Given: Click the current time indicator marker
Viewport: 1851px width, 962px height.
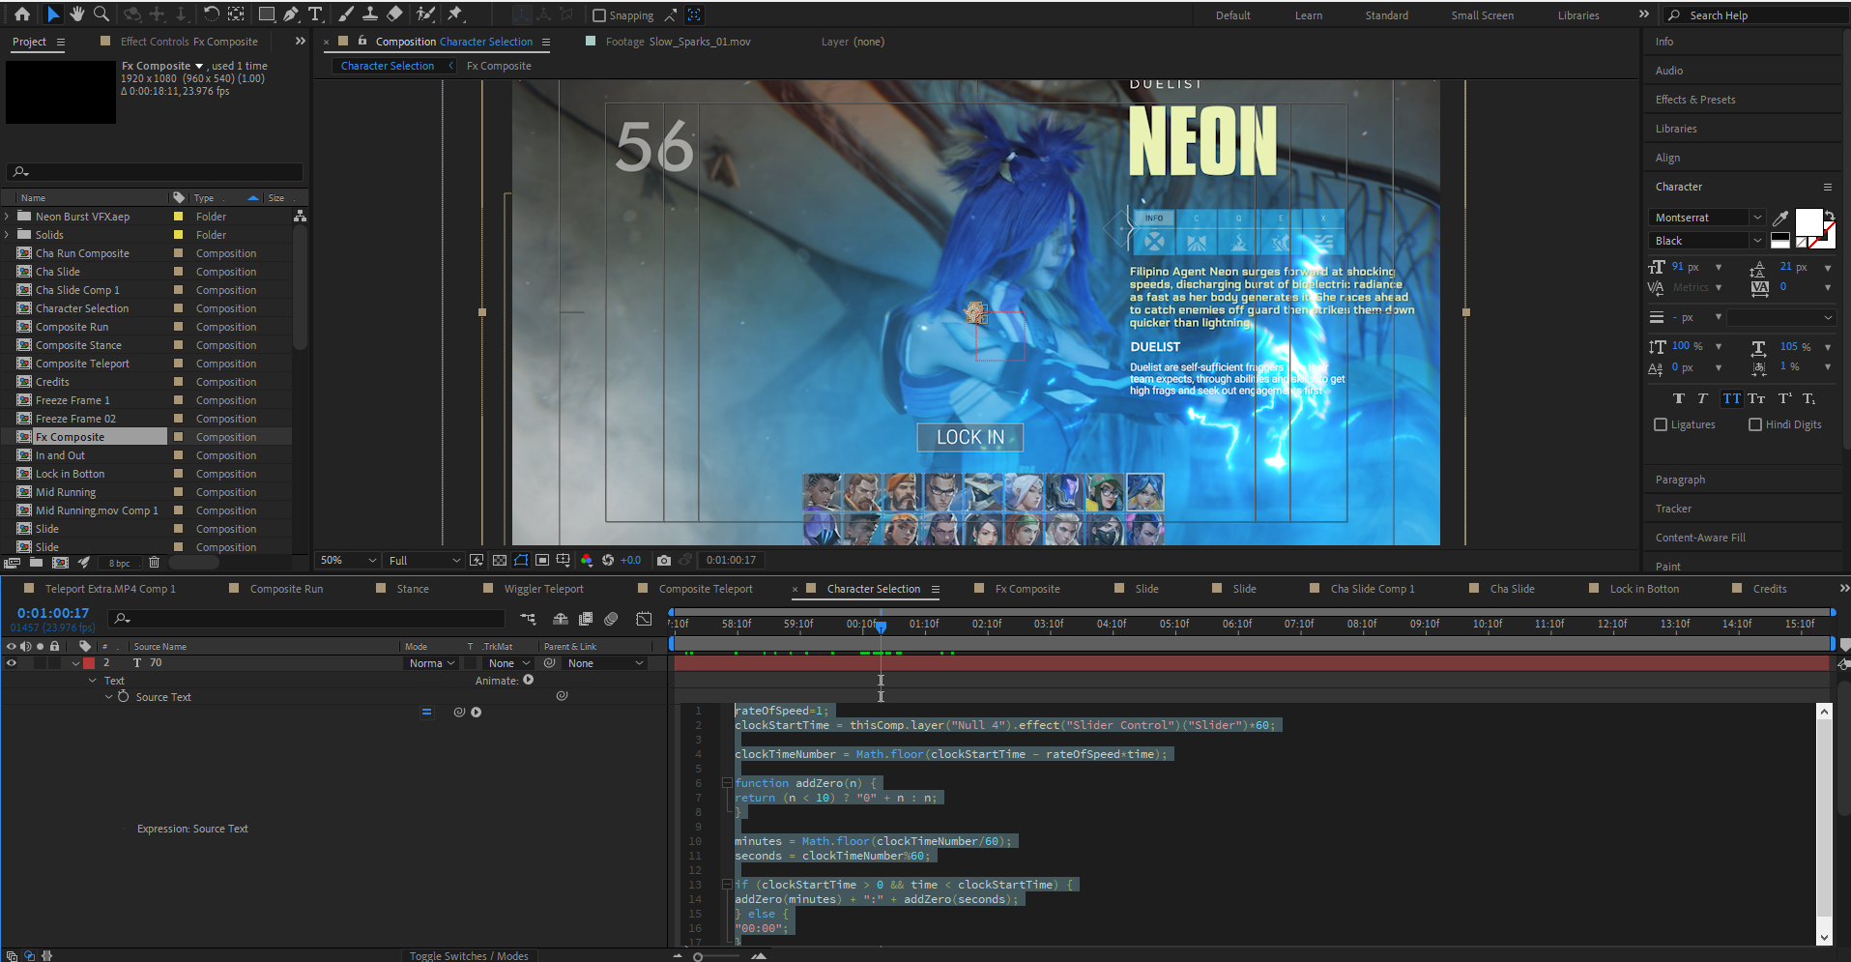Looking at the screenshot, I should [x=881, y=627].
